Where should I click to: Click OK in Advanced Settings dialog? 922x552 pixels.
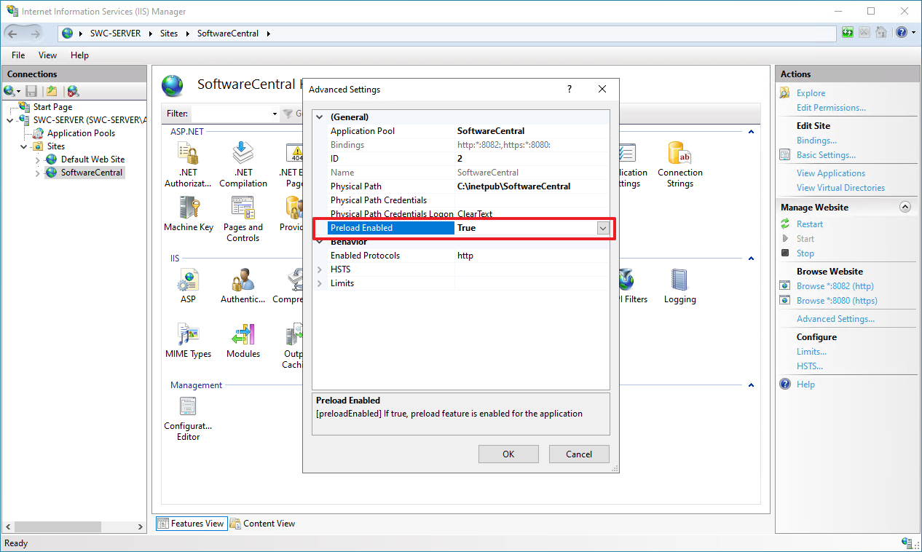(508, 454)
